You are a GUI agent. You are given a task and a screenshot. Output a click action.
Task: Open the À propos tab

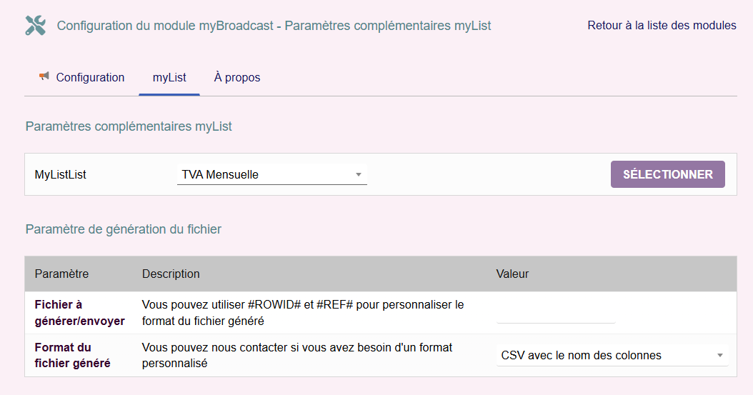click(x=237, y=77)
